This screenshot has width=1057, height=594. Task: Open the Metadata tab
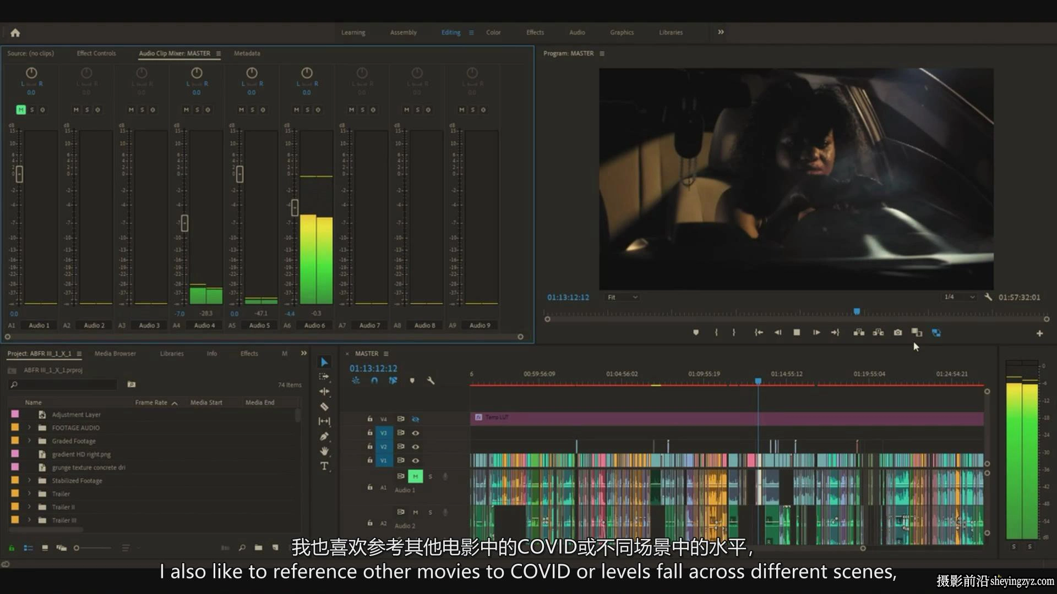247,53
